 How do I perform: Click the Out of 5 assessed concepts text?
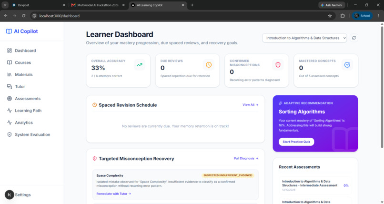[x=319, y=76]
